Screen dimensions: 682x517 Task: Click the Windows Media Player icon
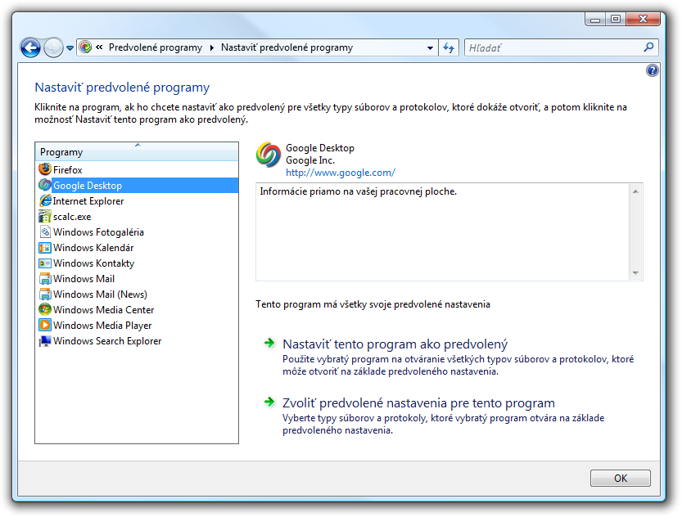45,326
